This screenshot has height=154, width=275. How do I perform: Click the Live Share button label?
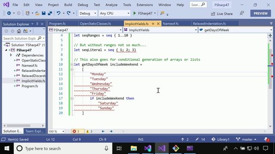pyautogui.click(x=224, y=14)
